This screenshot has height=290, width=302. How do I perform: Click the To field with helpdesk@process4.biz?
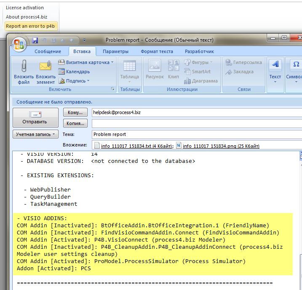pyautogui.click(x=197, y=112)
